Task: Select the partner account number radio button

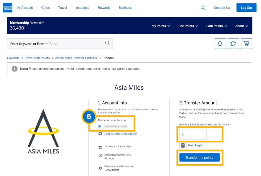Action: 99,126
